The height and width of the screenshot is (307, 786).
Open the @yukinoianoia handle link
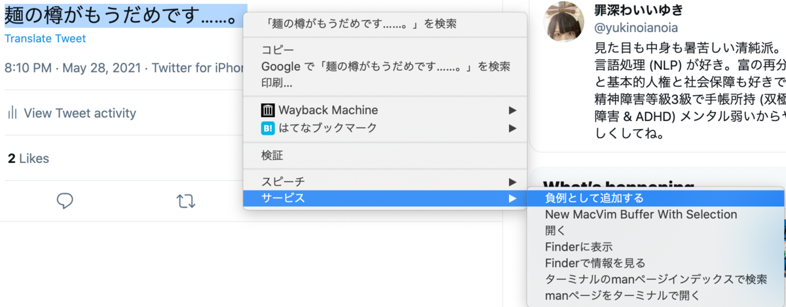click(635, 27)
